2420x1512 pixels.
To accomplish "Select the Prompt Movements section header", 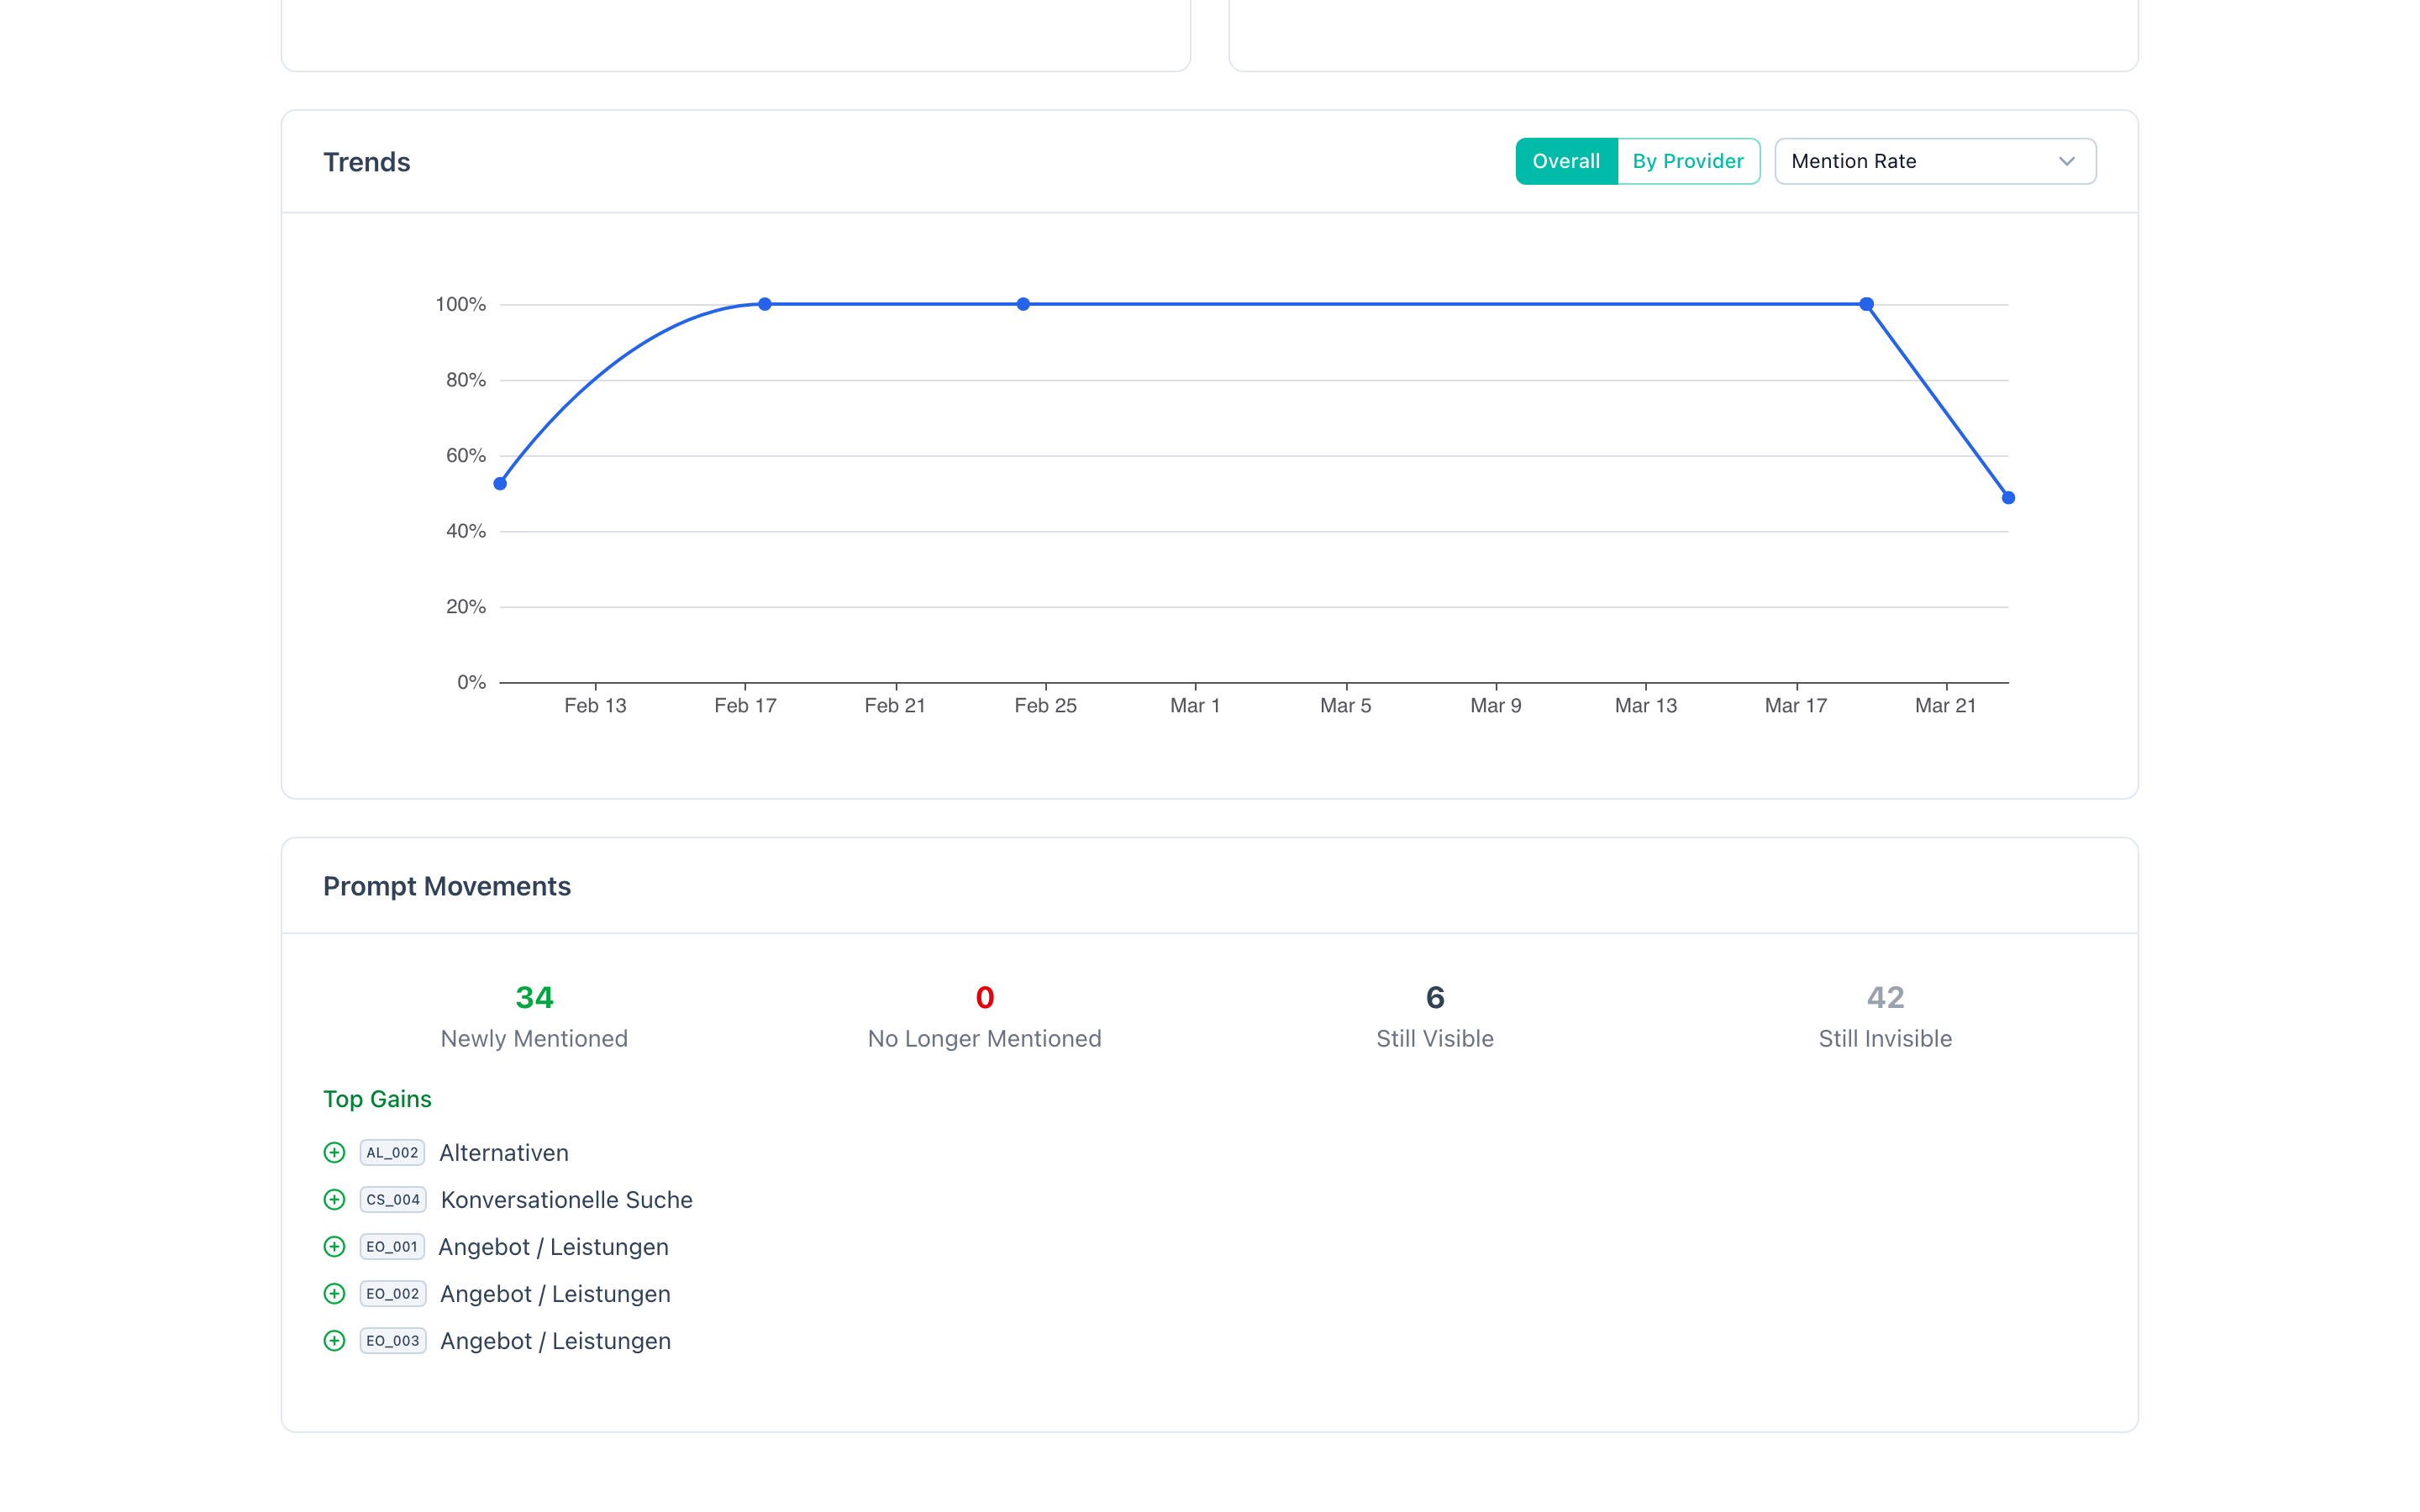I will 447,886.
